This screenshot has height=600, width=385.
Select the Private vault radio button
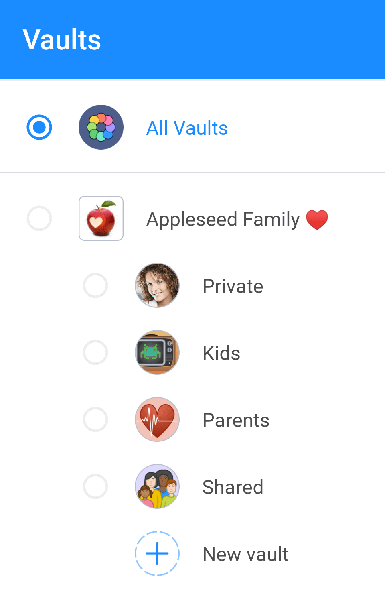pos(95,285)
